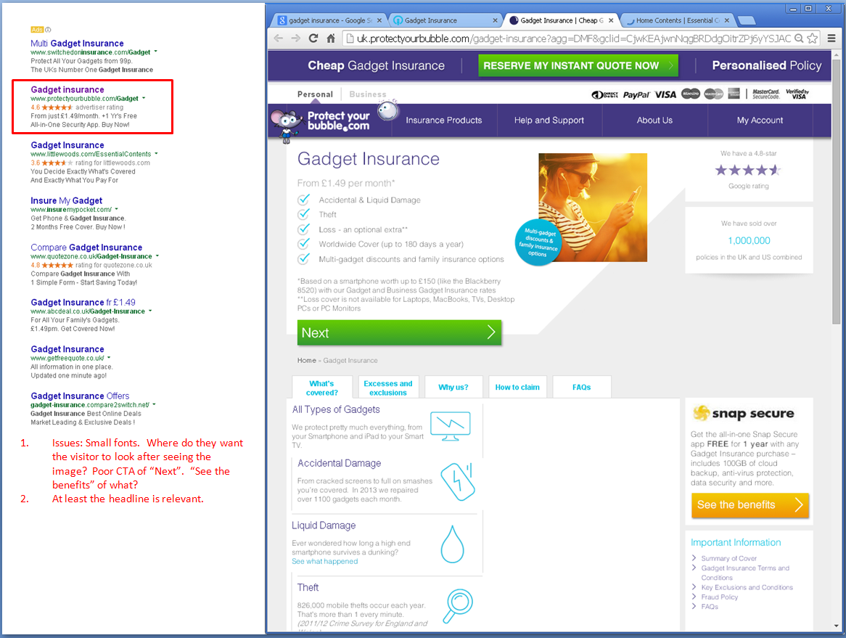The width and height of the screenshot is (846, 638).
Task: Click the orange See the benefits button
Action: (x=750, y=505)
